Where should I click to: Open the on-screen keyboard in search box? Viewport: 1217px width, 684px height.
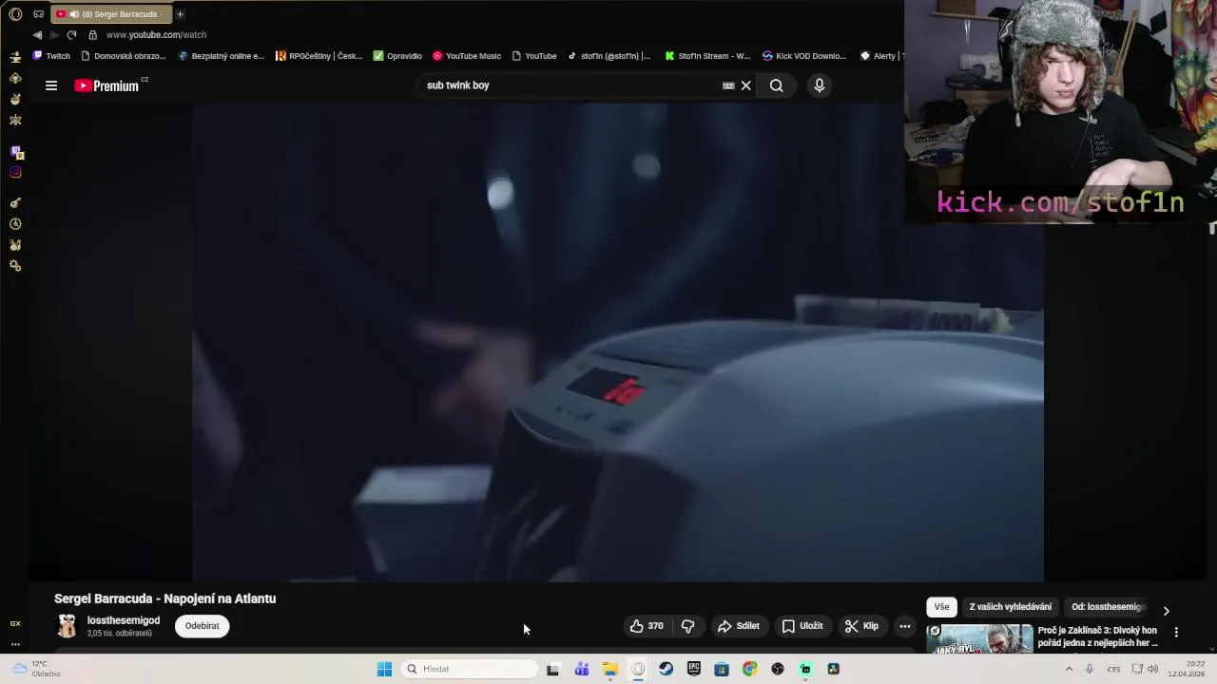[x=728, y=85]
